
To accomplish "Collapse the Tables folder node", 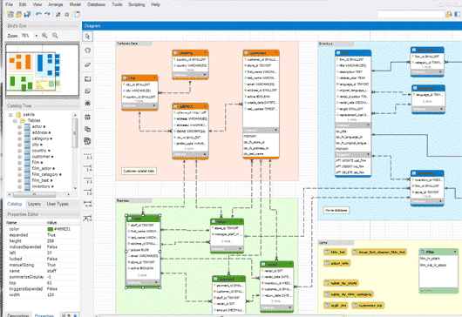I will pyautogui.click(x=15, y=121).
